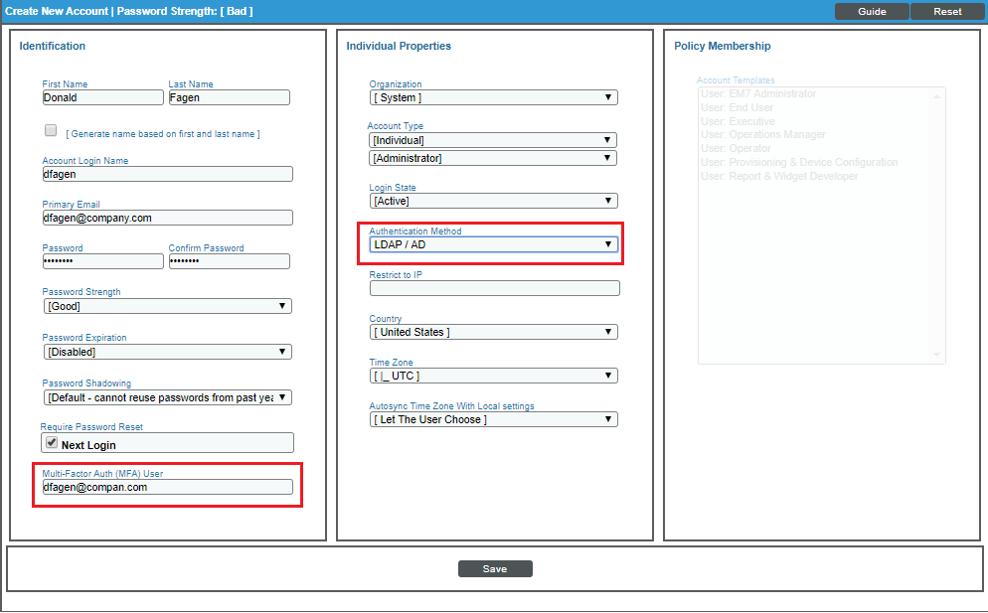Open the Password Shadowing dropdown

pos(167,397)
